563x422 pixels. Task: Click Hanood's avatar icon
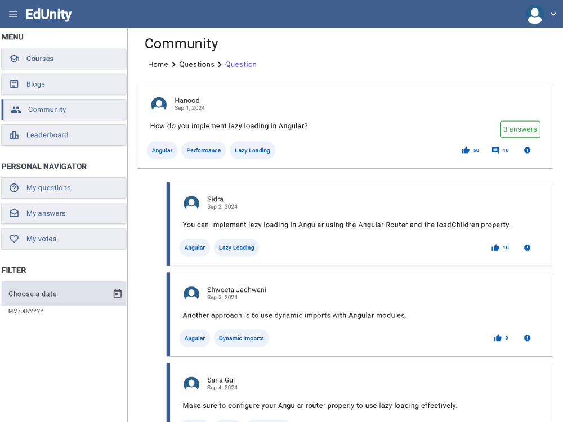click(159, 104)
